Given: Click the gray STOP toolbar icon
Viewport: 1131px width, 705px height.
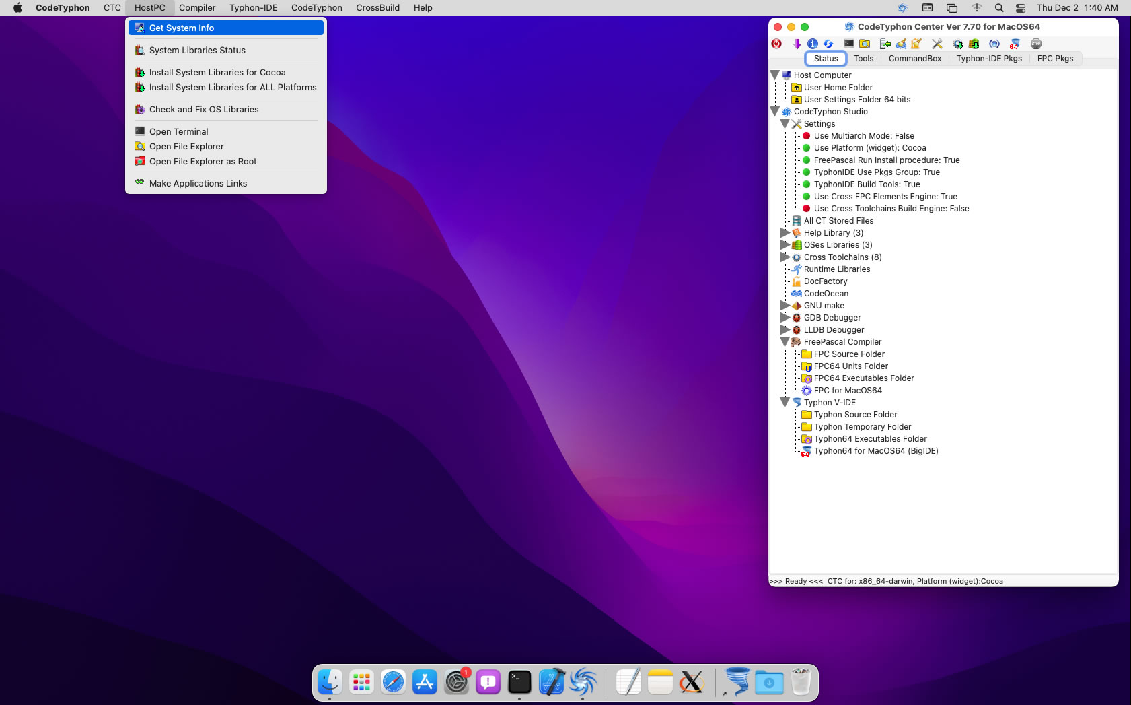Looking at the screenshot, I should click(1036, 44).
